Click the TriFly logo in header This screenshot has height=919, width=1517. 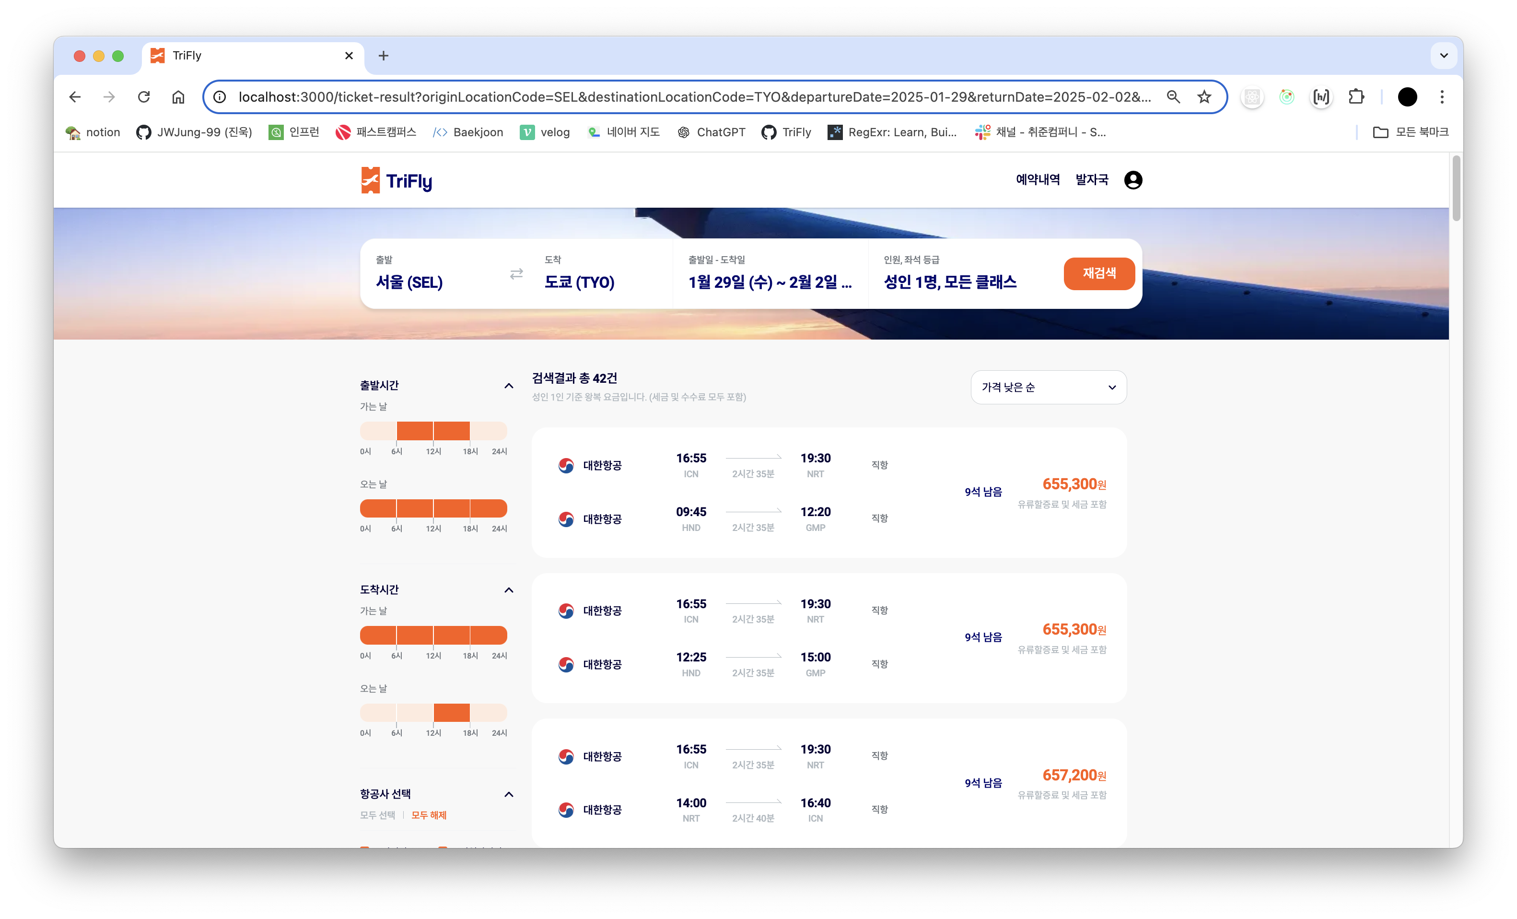coord(397,180)
